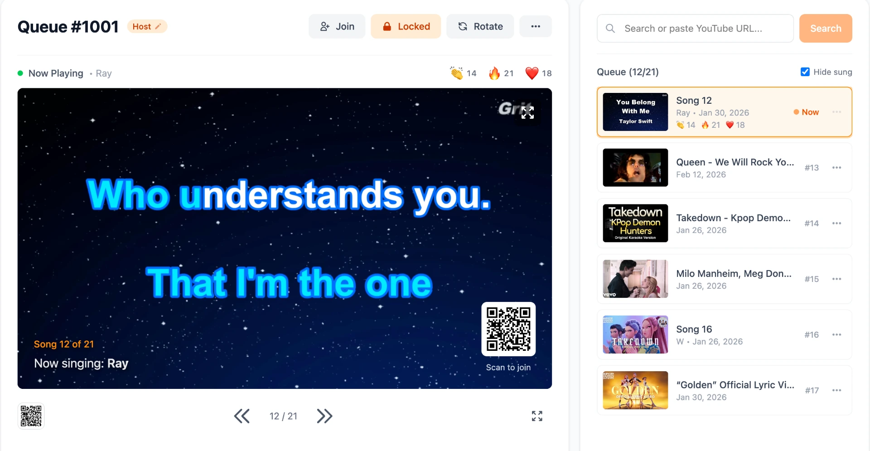Open options for queue item #16
The height and width of the screenshot is (451, 870).
click(836, 335)
